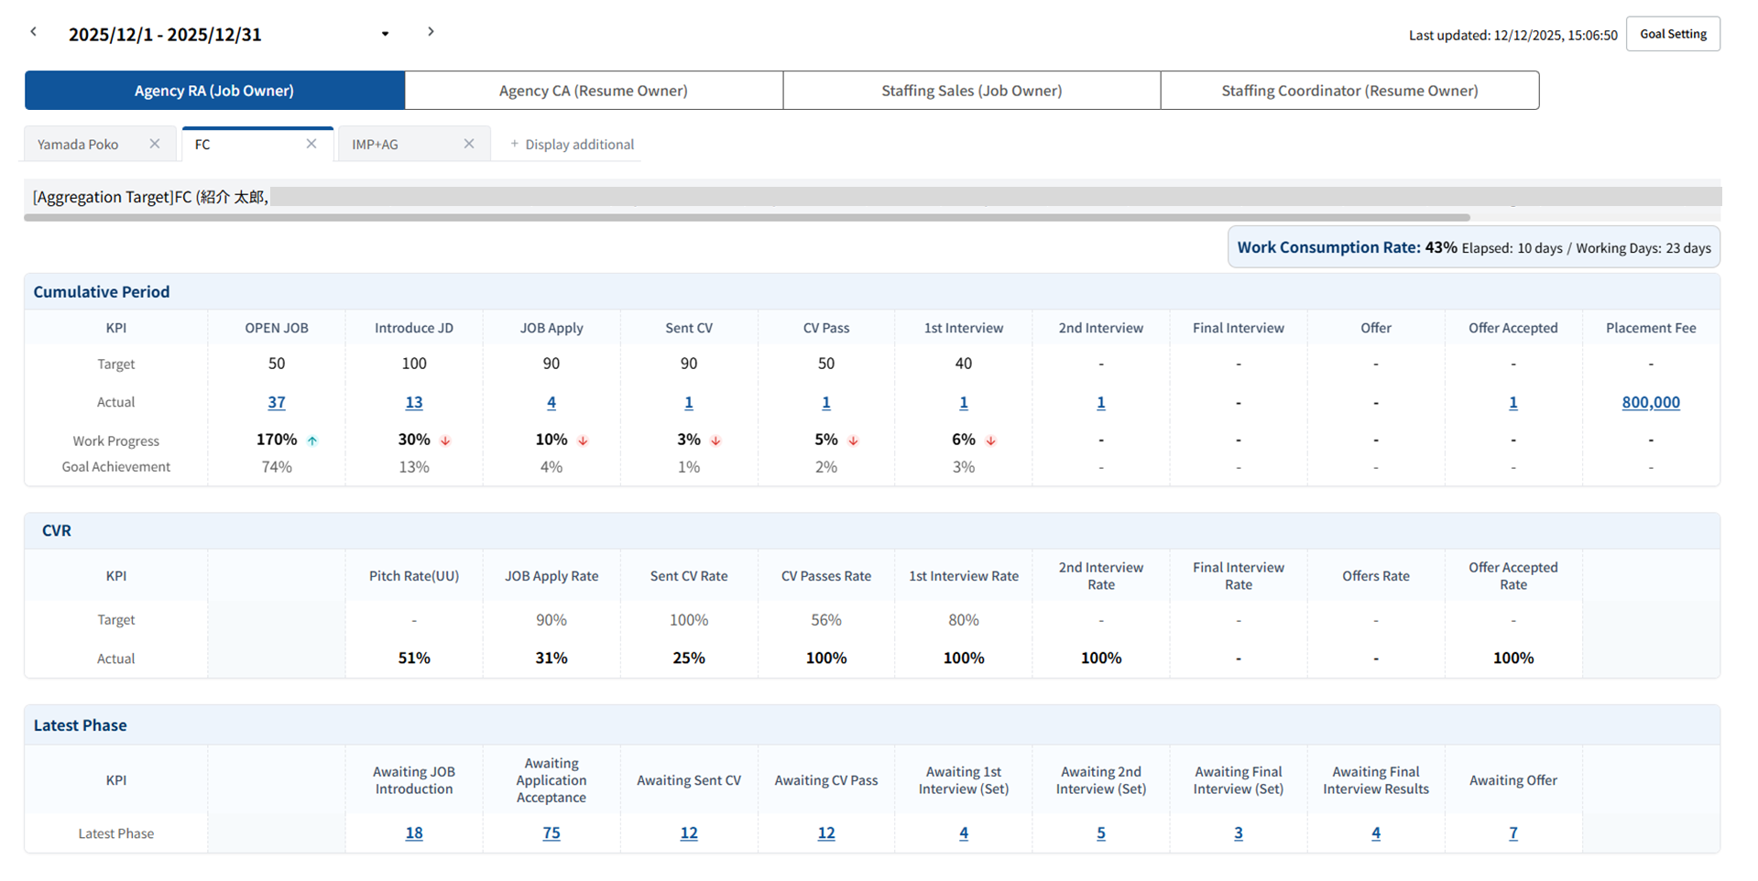
Task: Open the Placement Fee 800,000 link
Action: (x=1650, y=402)
